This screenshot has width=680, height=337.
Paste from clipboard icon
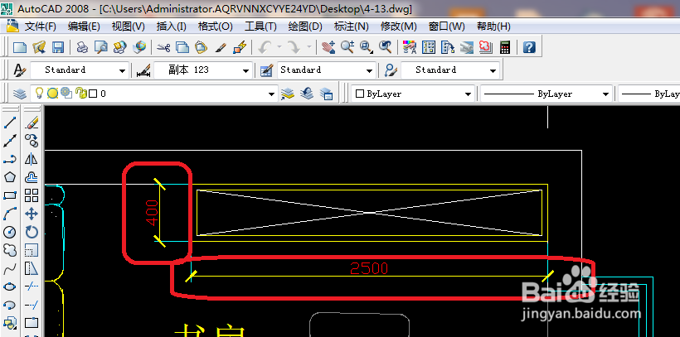pos(201,47)
